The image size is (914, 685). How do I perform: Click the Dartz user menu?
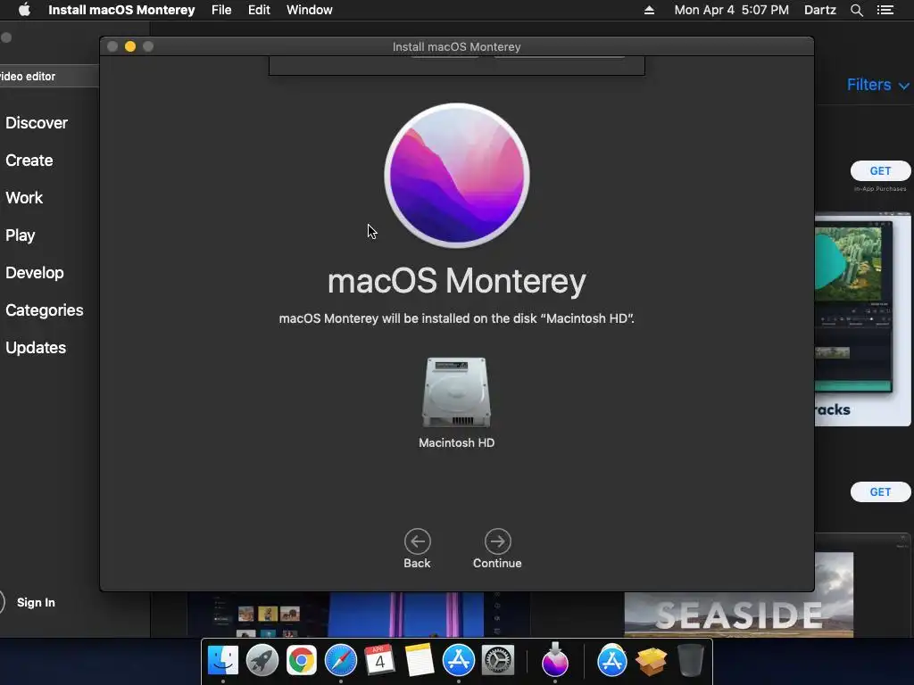(x=820, y=10)
